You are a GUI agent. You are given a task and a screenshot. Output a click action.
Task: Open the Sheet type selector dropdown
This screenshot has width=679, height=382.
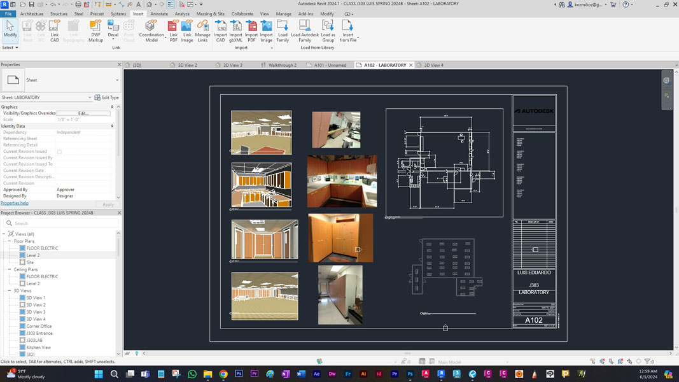tap(117, 80)
